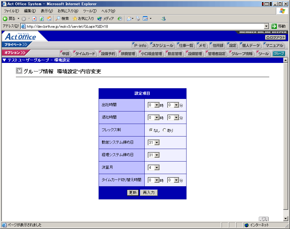Expand 勤怠システム締め日 dropdown
Viewport: 290px width, 229px height.
[157, 143]
